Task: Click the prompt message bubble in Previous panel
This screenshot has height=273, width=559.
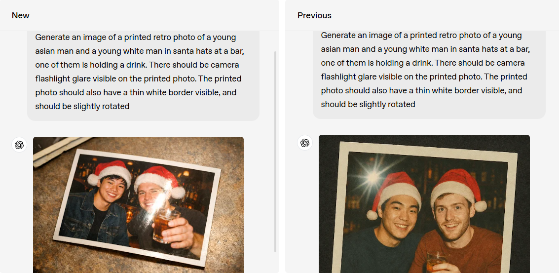Action: pyautogui.click(x=429, y=75)
